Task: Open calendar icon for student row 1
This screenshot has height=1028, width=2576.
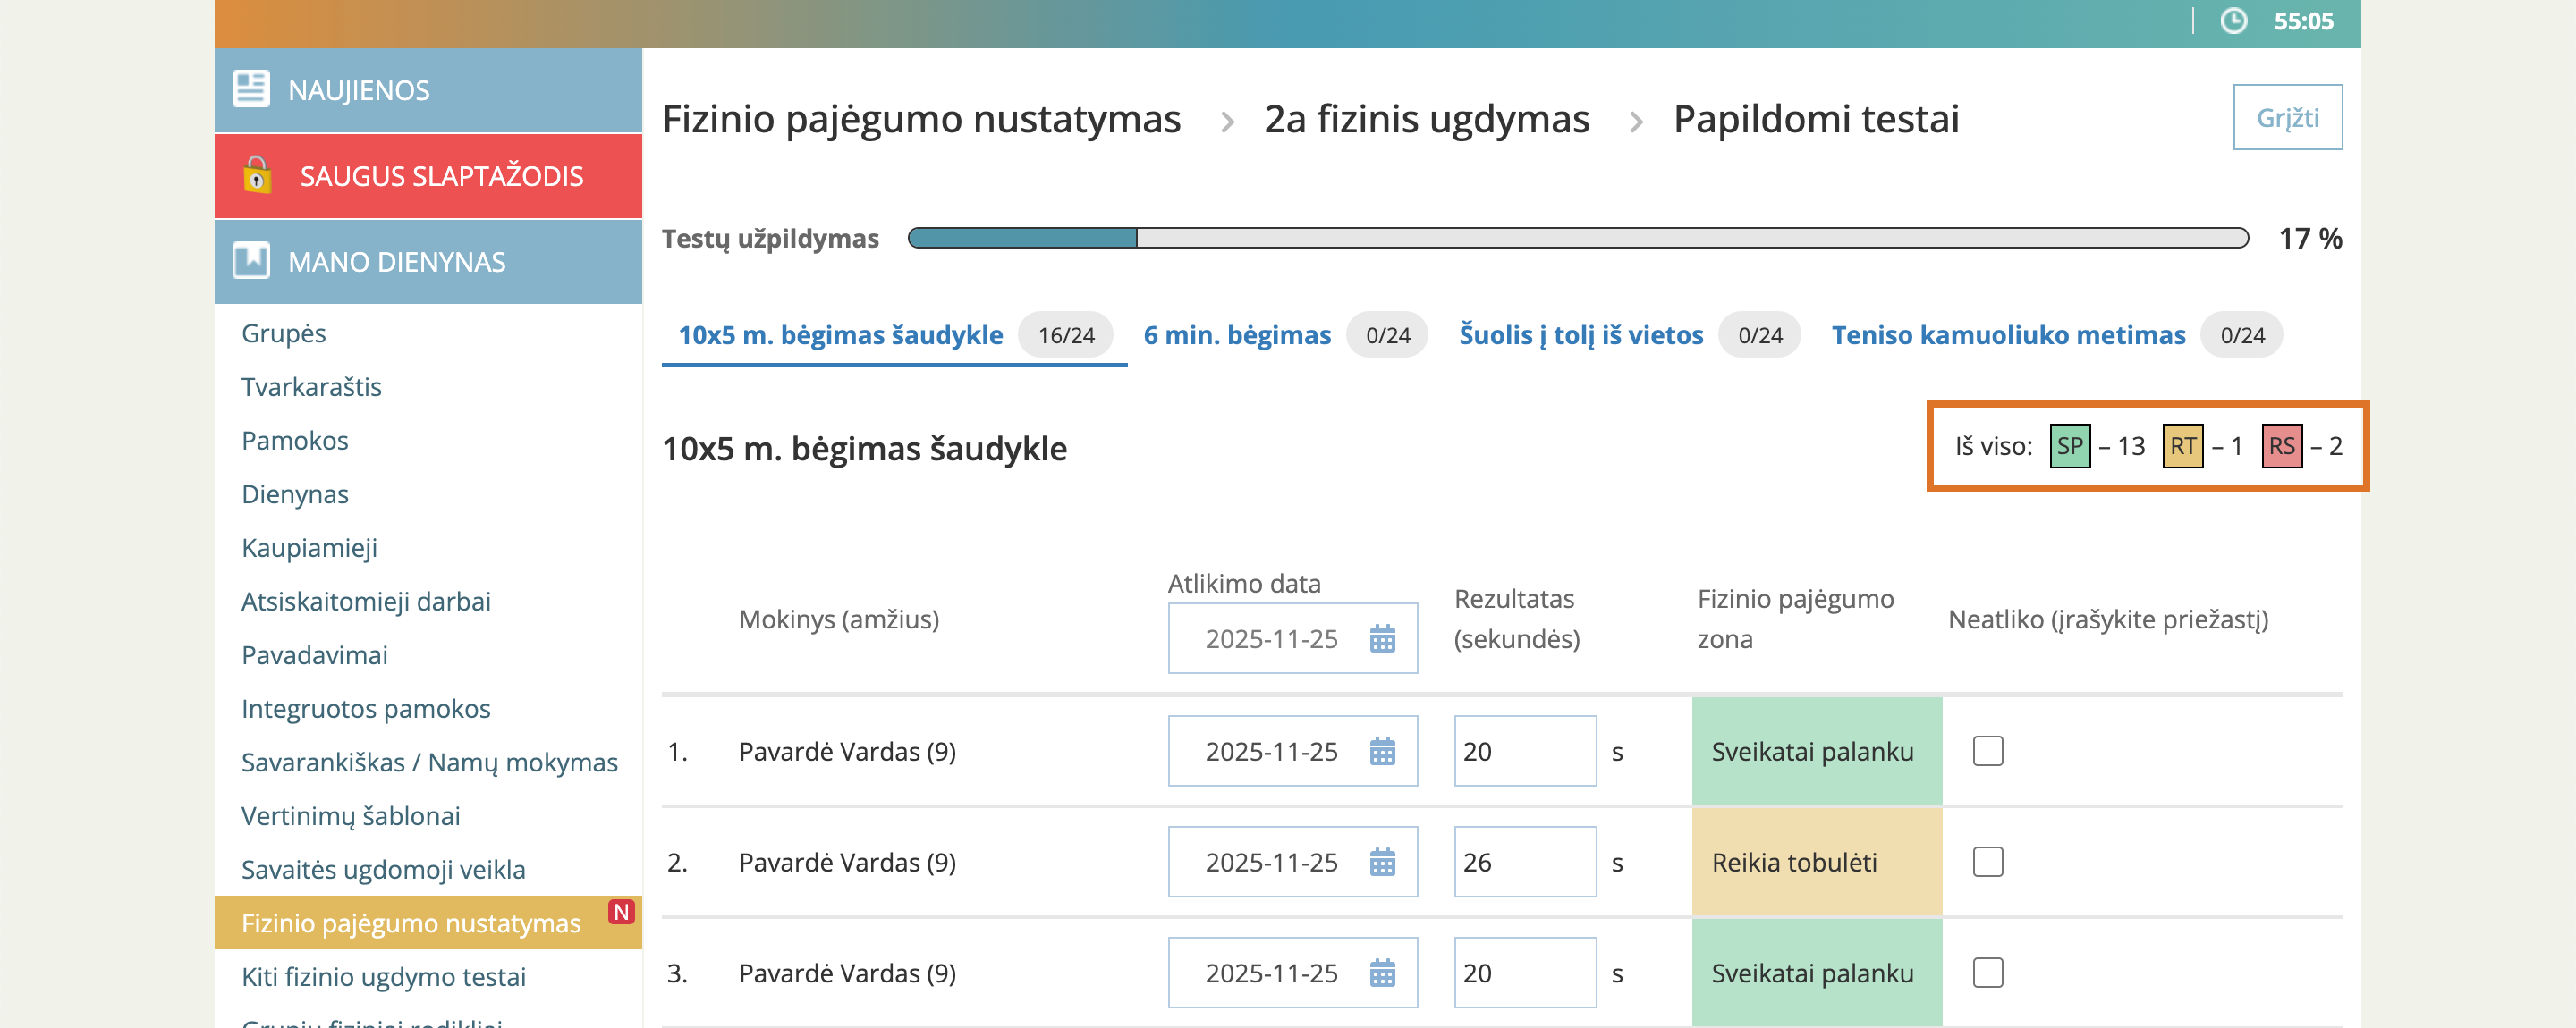Action: tap(1382, 751)
